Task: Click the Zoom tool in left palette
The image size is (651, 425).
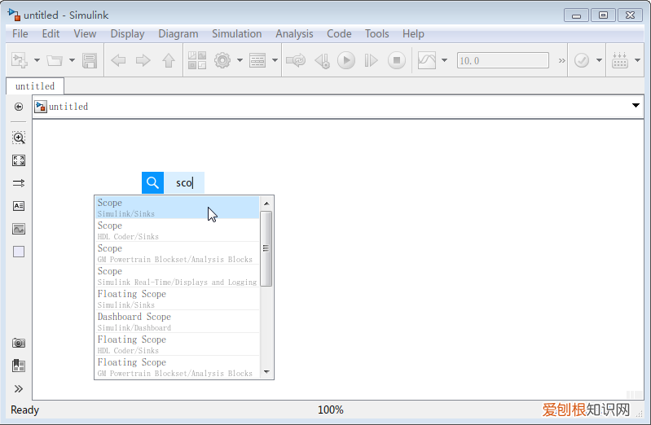Action: (19, 138)
